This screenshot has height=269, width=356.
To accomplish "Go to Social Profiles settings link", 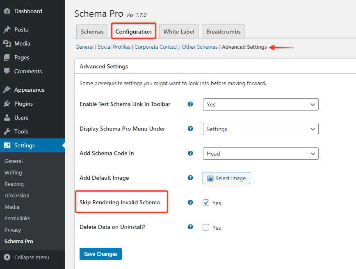I will click(114, 47).
